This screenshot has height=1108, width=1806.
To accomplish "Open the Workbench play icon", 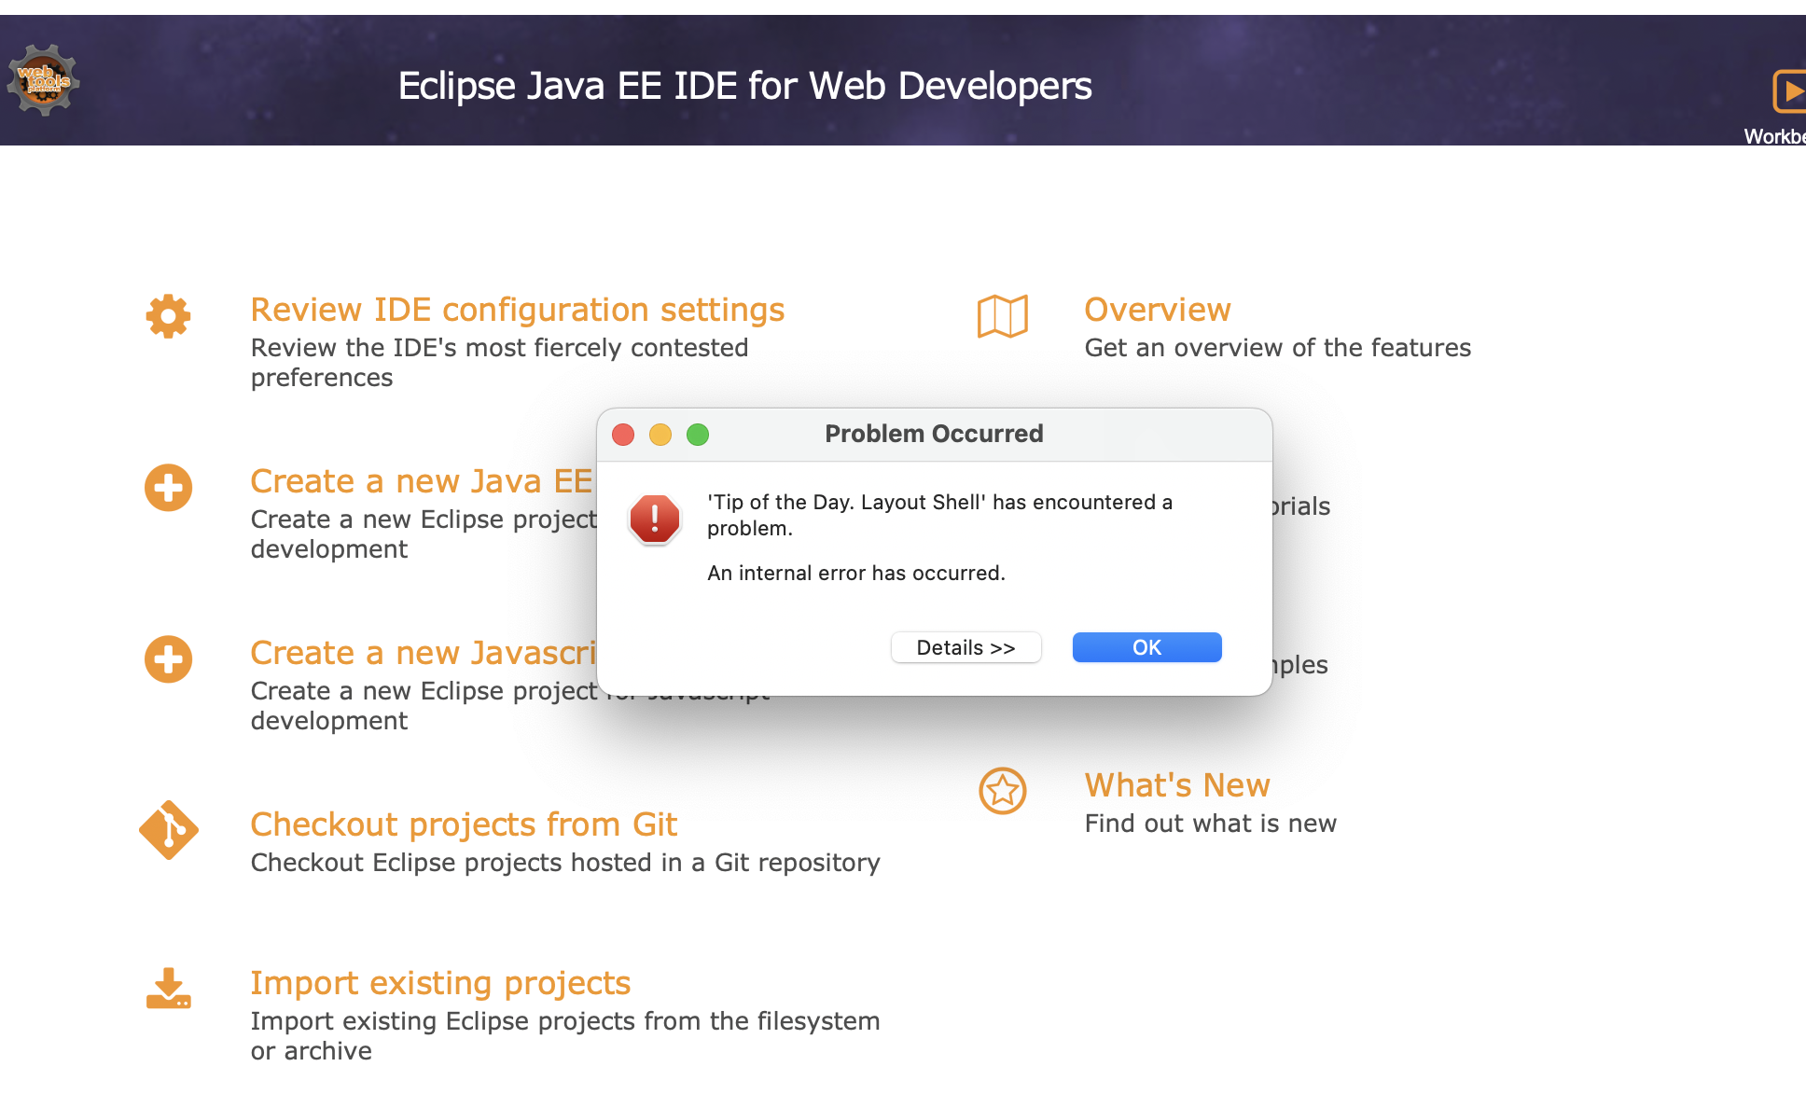I will tap(1789, 91).
